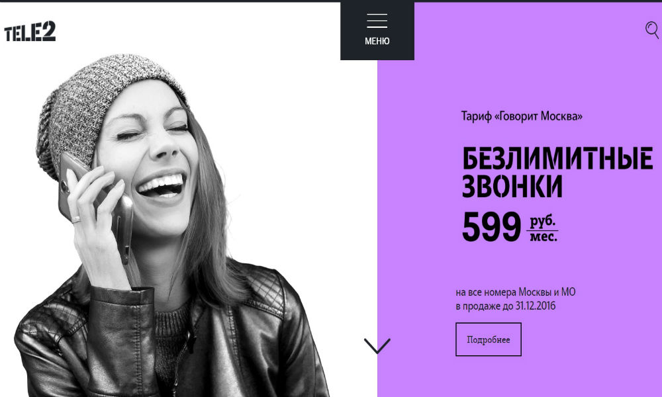The height and width of the screenshot is (397, 662).
Task: Click the руб./мес. price unit
Action: 543,229
